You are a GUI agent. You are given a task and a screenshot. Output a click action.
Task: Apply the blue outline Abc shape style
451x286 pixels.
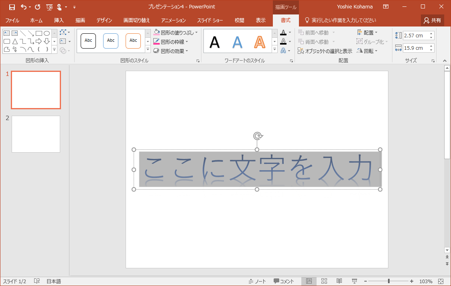pos(111,41)
